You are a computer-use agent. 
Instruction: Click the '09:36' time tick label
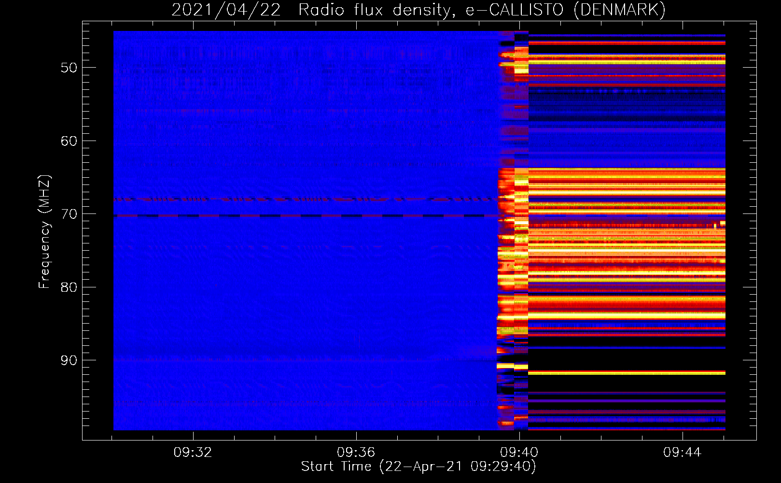(x=356, y=453)
